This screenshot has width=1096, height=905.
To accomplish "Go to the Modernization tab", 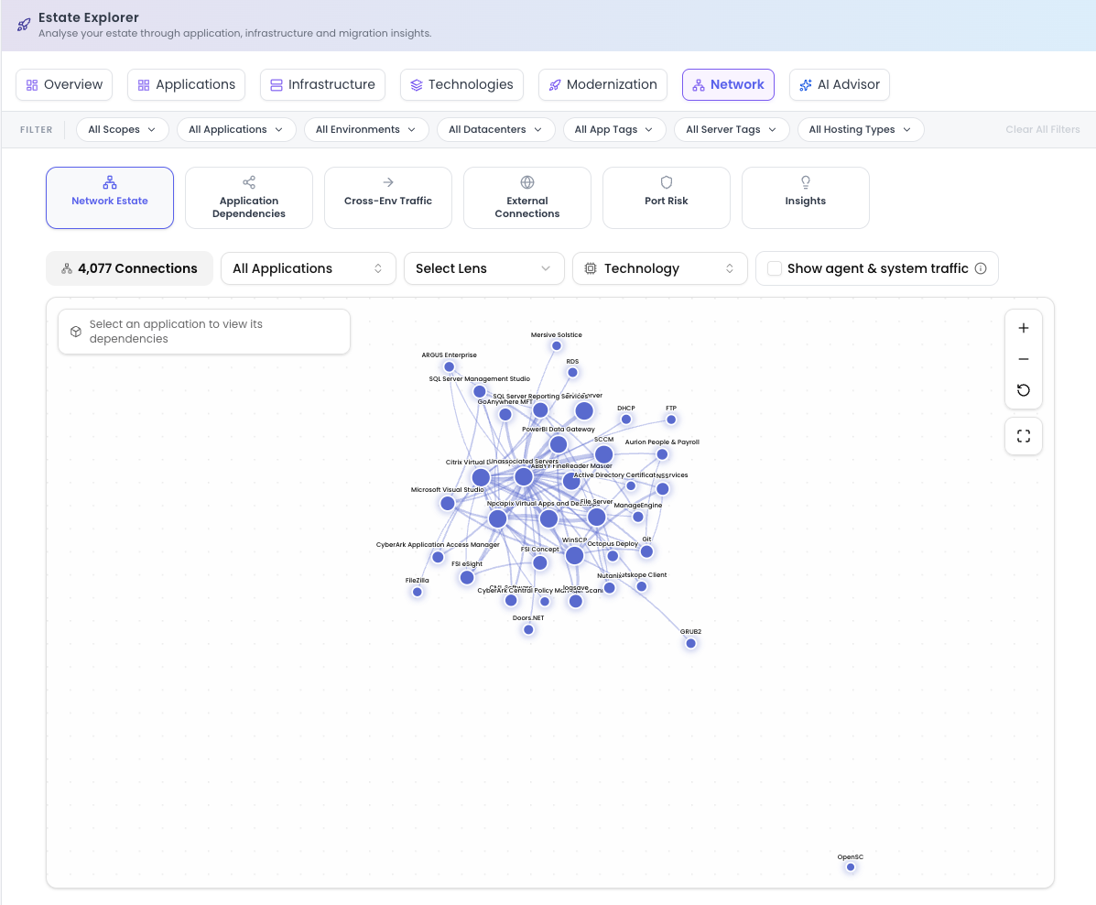I will tap(602, 84).
